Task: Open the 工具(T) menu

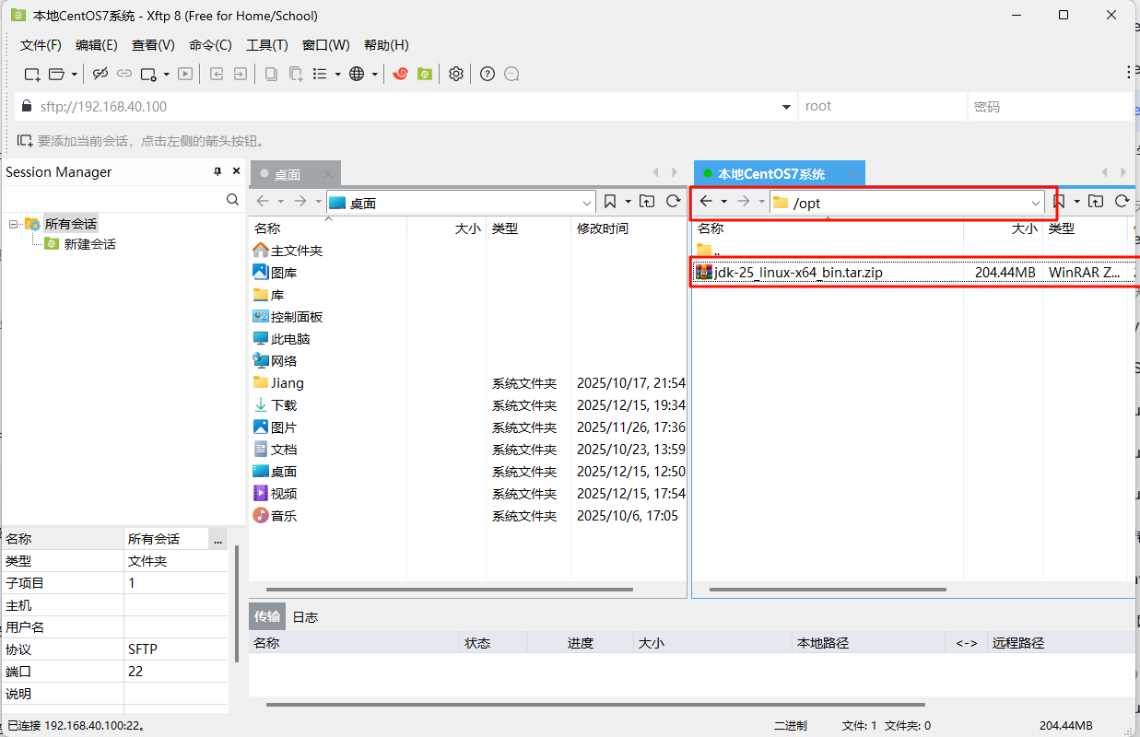Action: pyautogui.click(x=266, y=45)
